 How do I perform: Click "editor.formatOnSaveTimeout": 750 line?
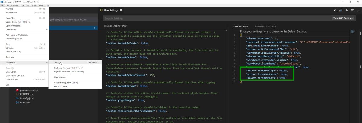[131, 75]
